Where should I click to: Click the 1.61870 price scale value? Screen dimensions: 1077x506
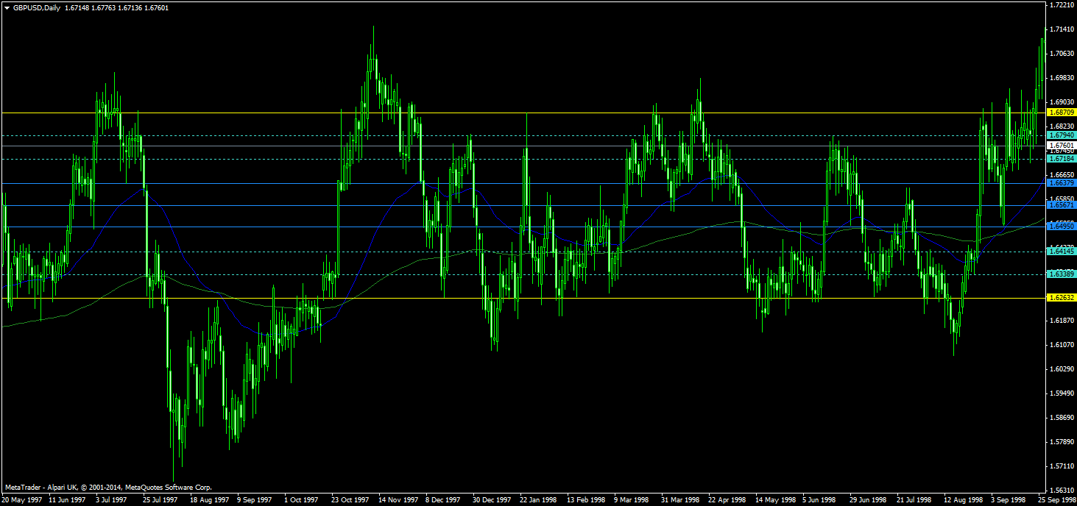tap(1062, 321)
